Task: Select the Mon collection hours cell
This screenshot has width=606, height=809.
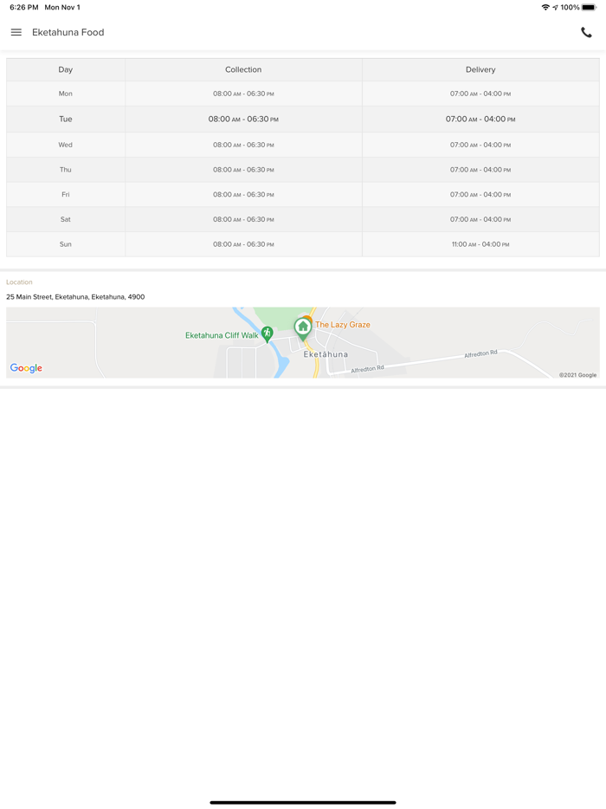Action: coord(243,94)
